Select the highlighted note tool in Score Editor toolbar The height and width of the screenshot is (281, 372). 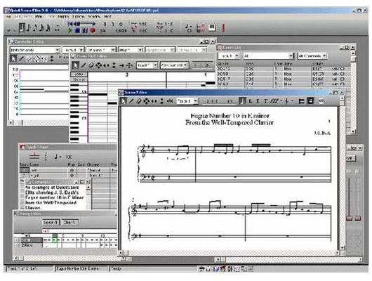[241, 101]
